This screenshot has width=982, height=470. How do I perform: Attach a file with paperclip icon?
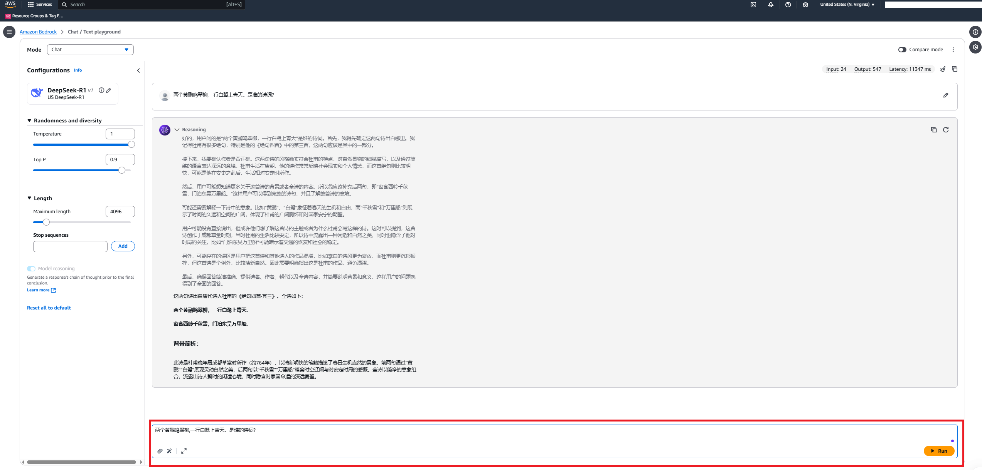coord(160,451)
